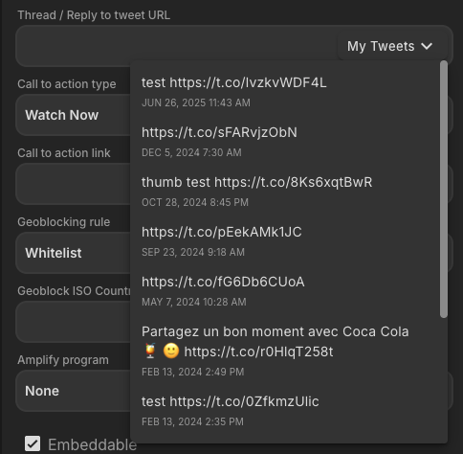This screenshot has width=463, height=454.
Task: Select tweet from Jun 26, 2025 11:43 AM
Action: (285, 92)
